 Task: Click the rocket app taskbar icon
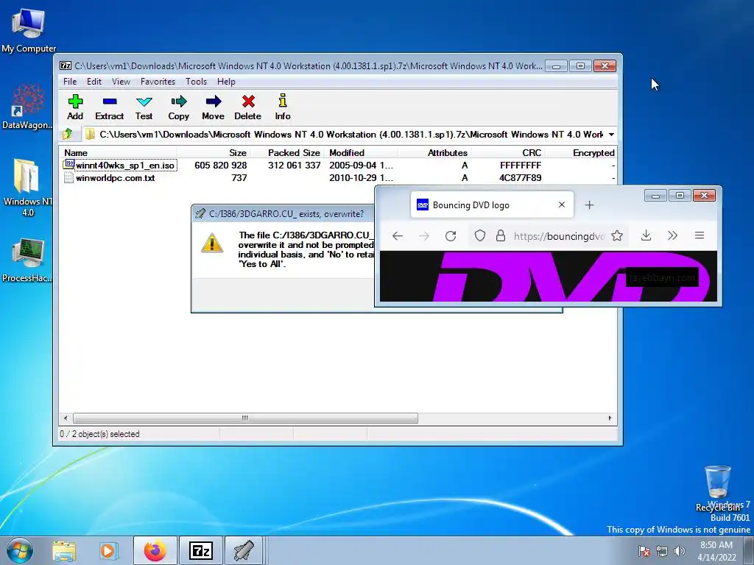(244, 550)
